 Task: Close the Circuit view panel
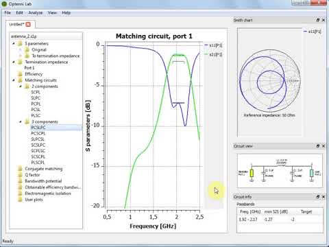[x=324, y=146]
